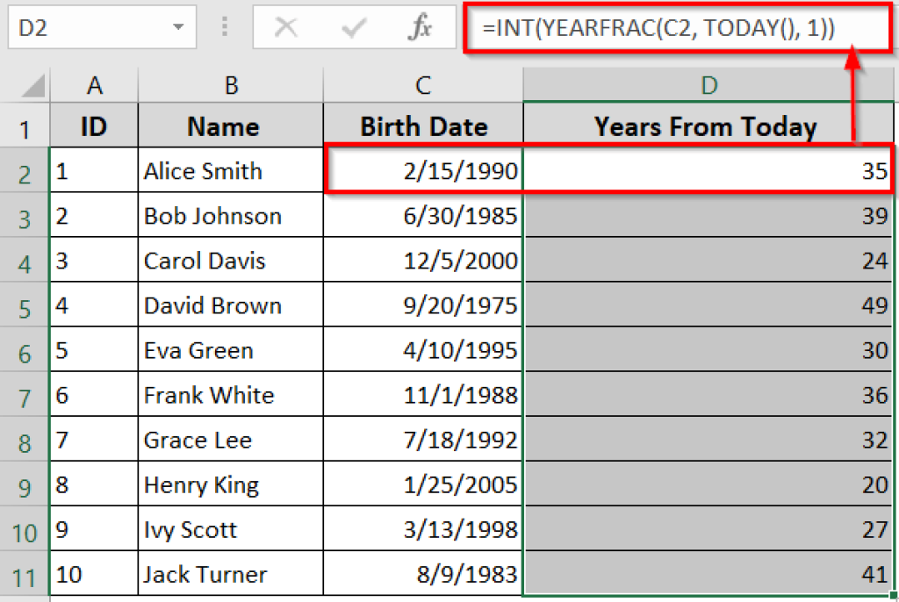Select column D header
This screenshot has width=899, height=602.
tap(708, 85)
